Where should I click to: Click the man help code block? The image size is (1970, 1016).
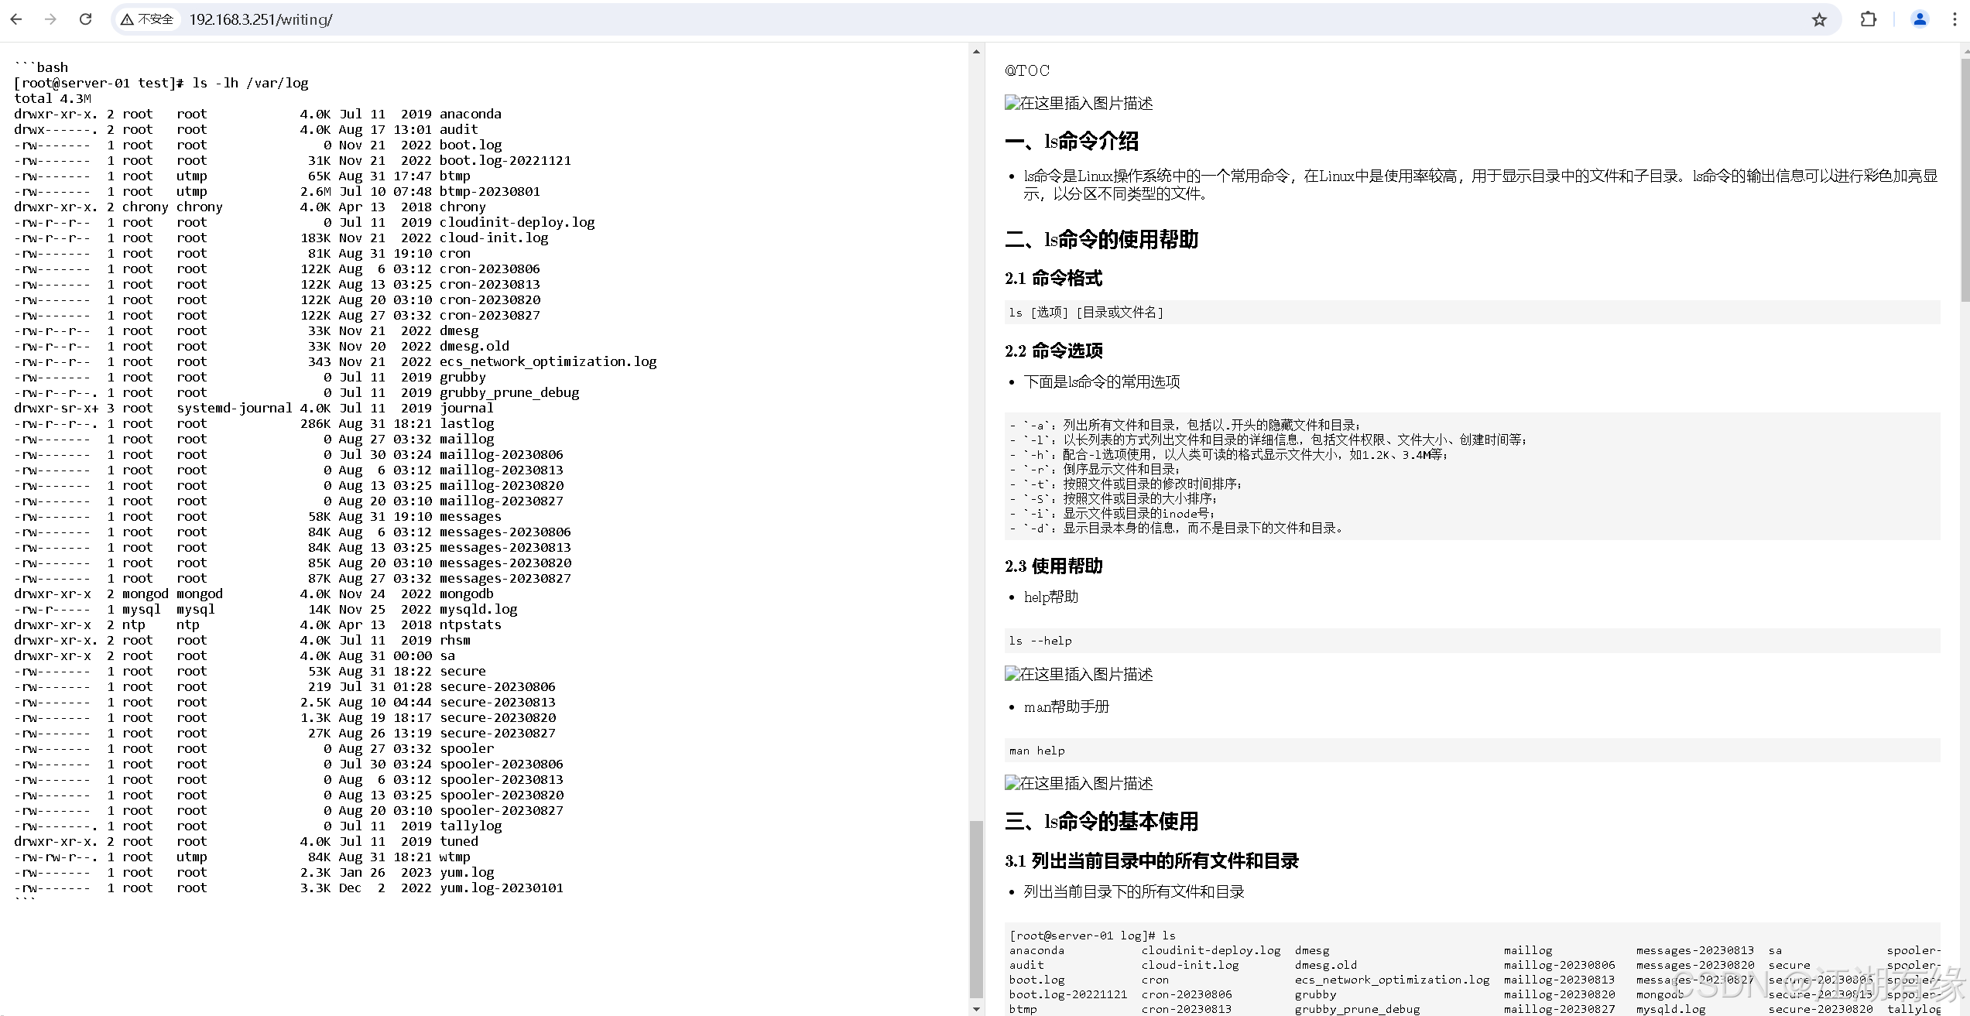1472,751
